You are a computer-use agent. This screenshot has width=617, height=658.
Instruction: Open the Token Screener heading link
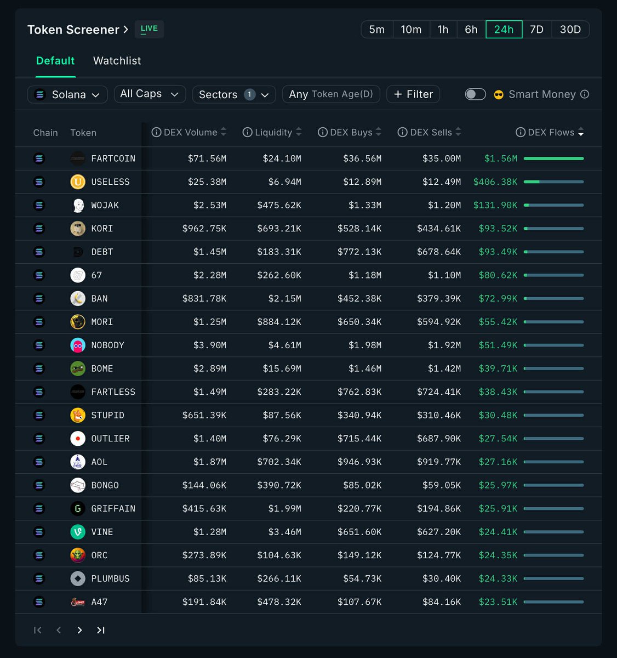click(x=78, y=30)
